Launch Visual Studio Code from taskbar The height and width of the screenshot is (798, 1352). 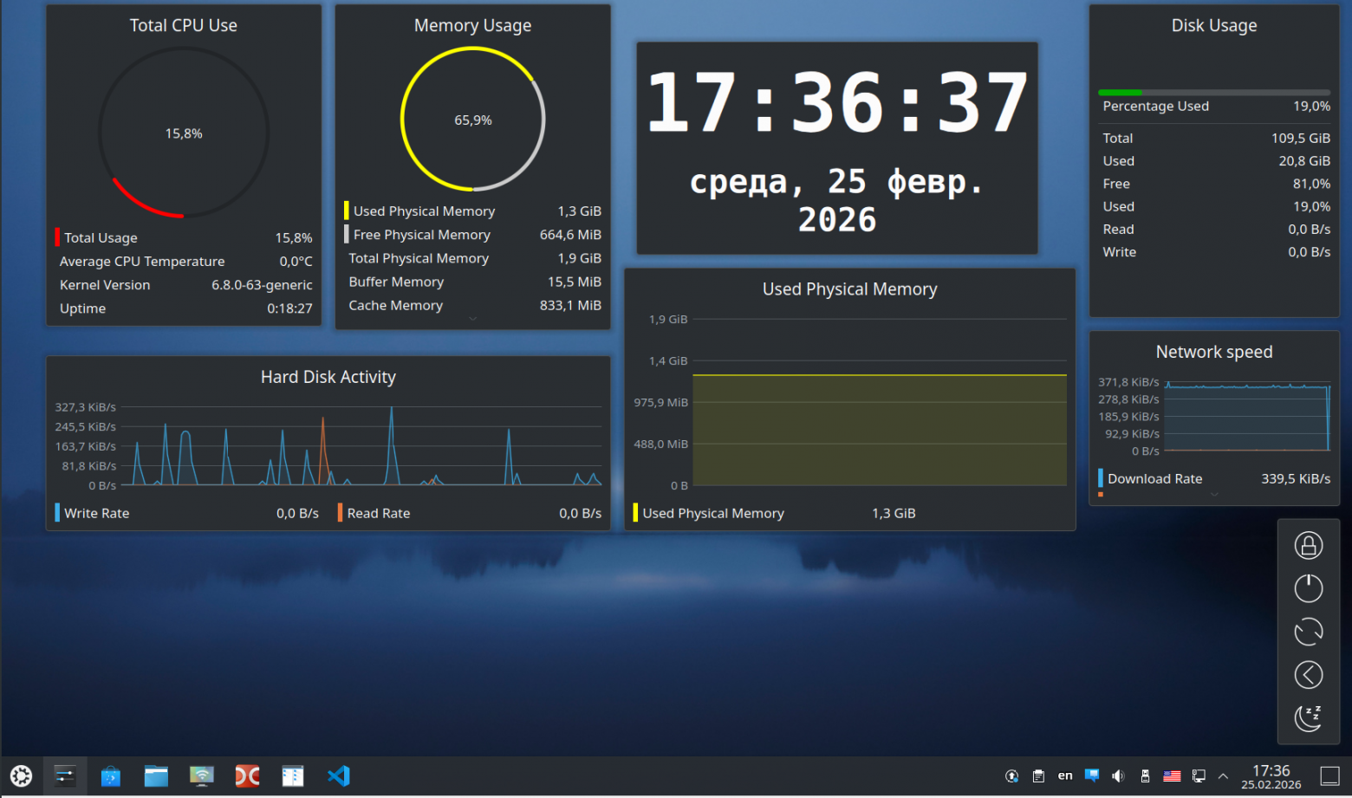point(338,776)
